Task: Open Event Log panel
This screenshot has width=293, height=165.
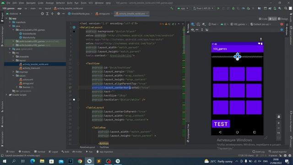Action: pos(259,152)
